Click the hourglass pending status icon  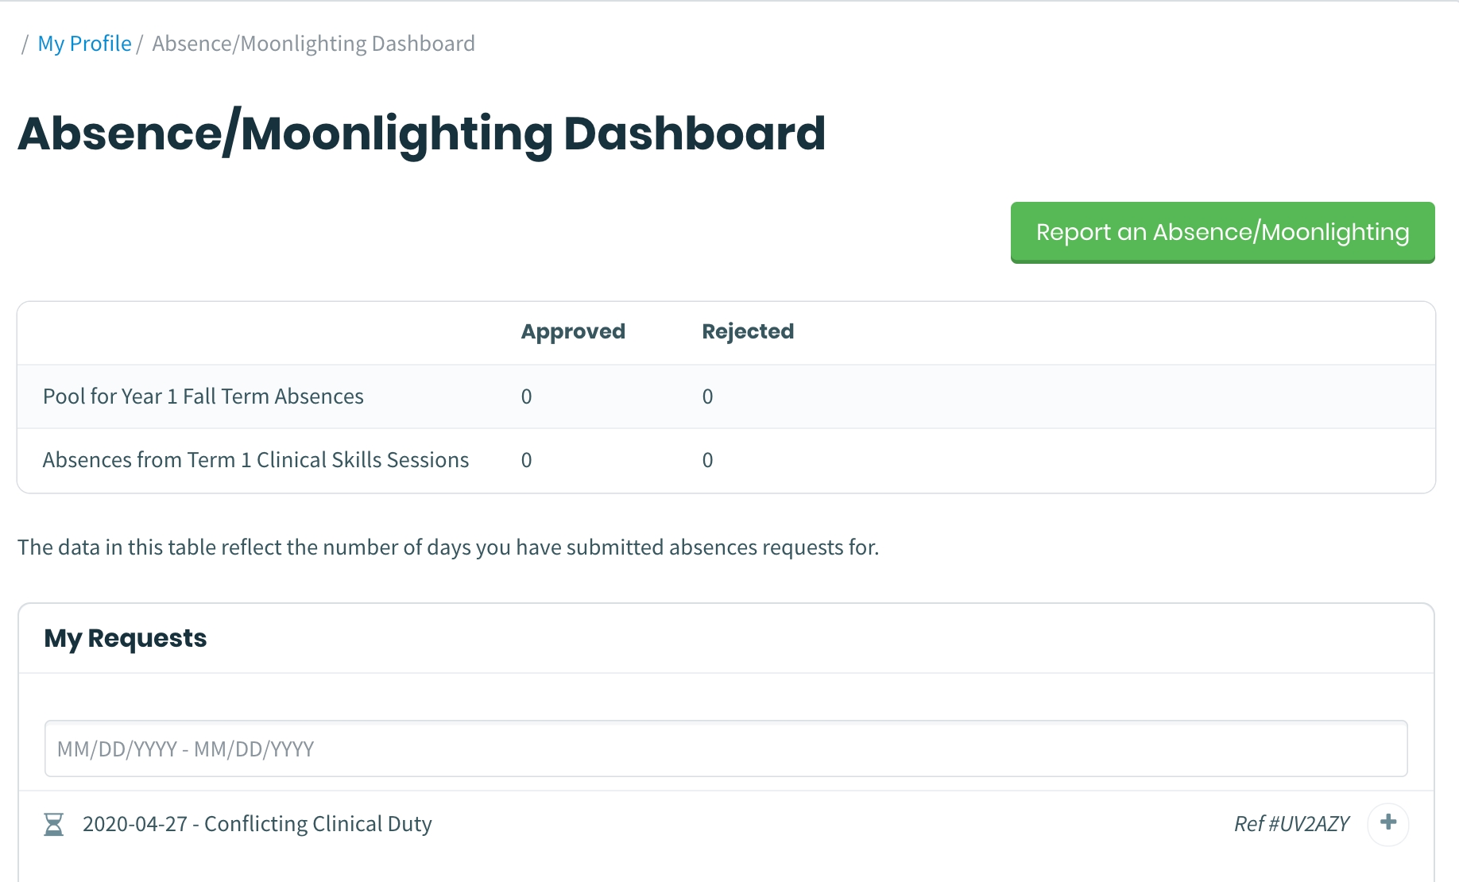(53, 824)
